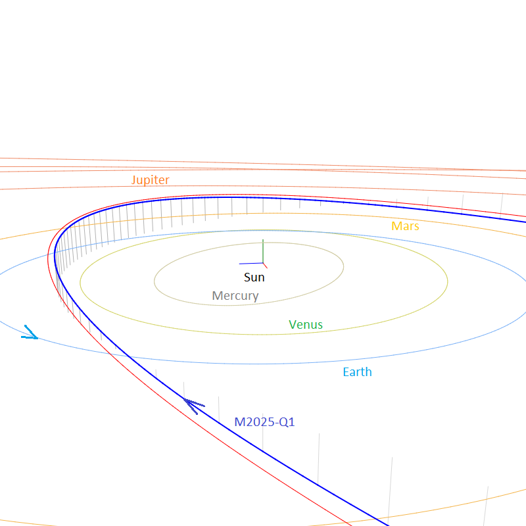Select the Jupiter label
The image size is (526, 526).
point(151,180)
